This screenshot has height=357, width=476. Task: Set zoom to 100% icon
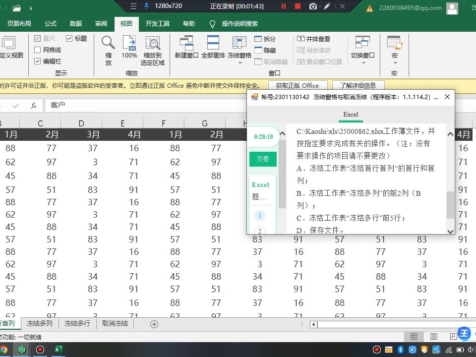pos(129,43)
